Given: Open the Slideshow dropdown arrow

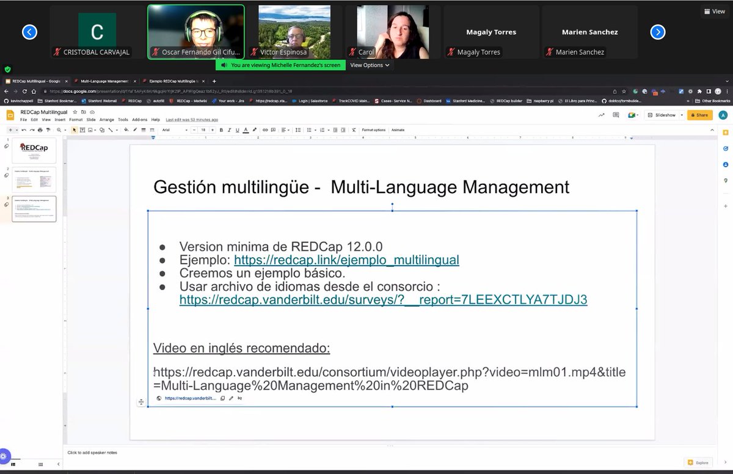Looking at the screenshot, I should [680, 115].
